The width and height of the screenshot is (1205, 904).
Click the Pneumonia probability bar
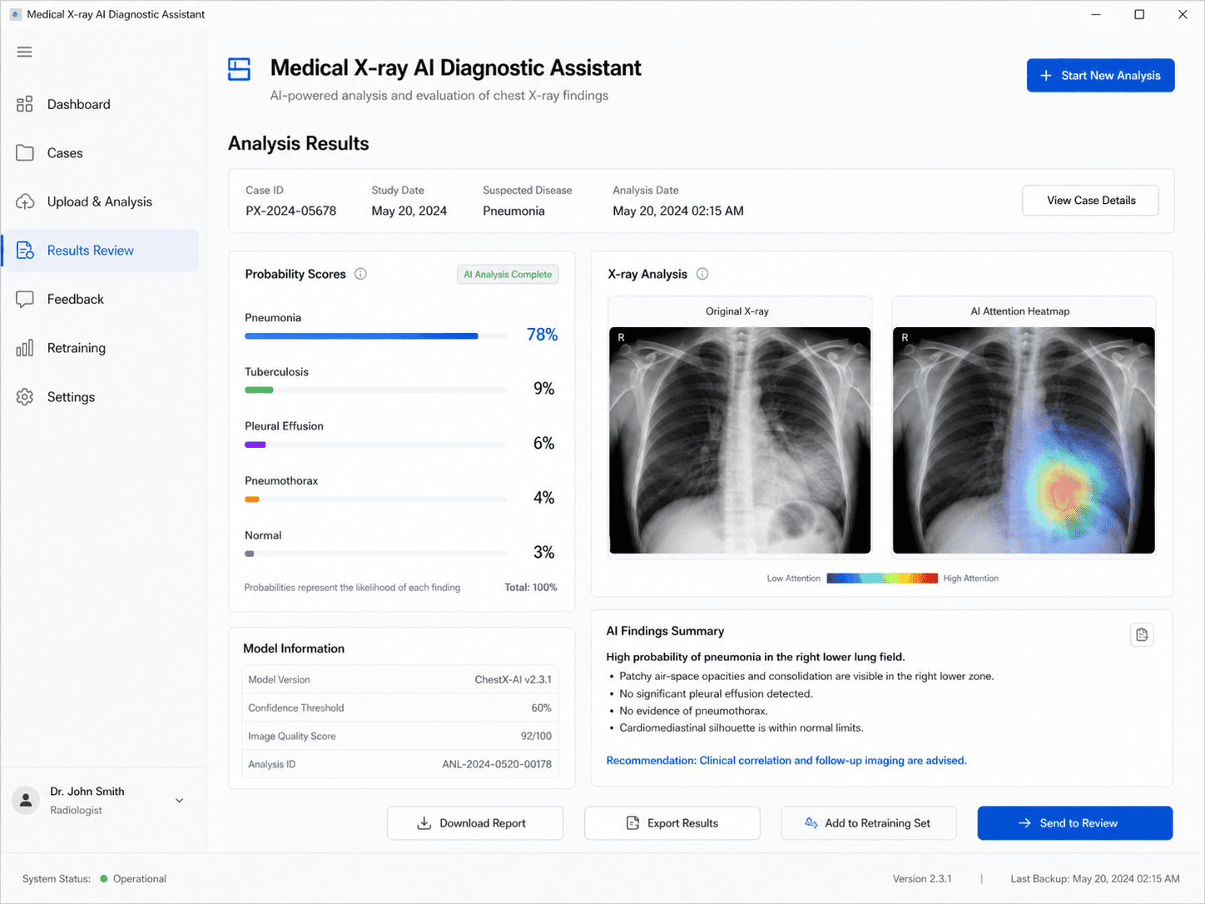pyautogui.click(x=376, y=336)
